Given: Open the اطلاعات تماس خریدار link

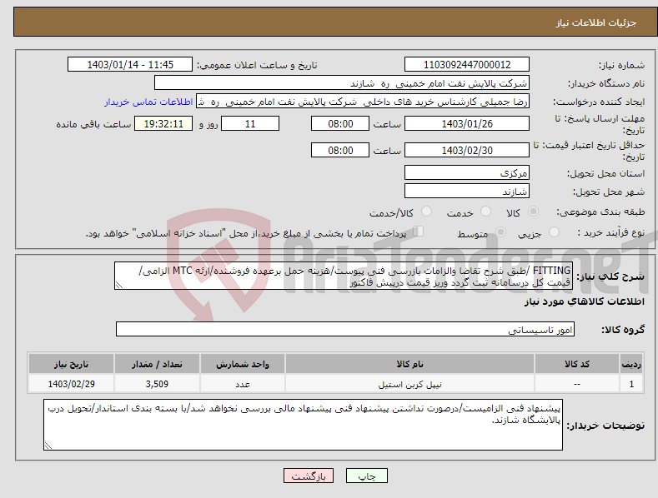Looking at the screenshot, I should click(x=148, y=102).
